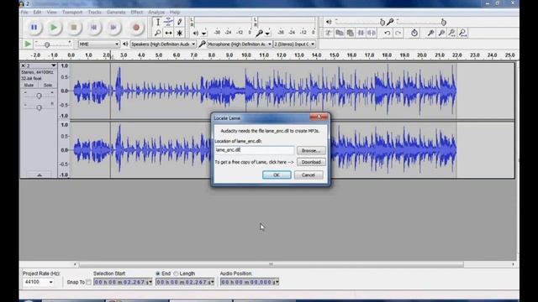Skip to start of the track

click(93, 28)
